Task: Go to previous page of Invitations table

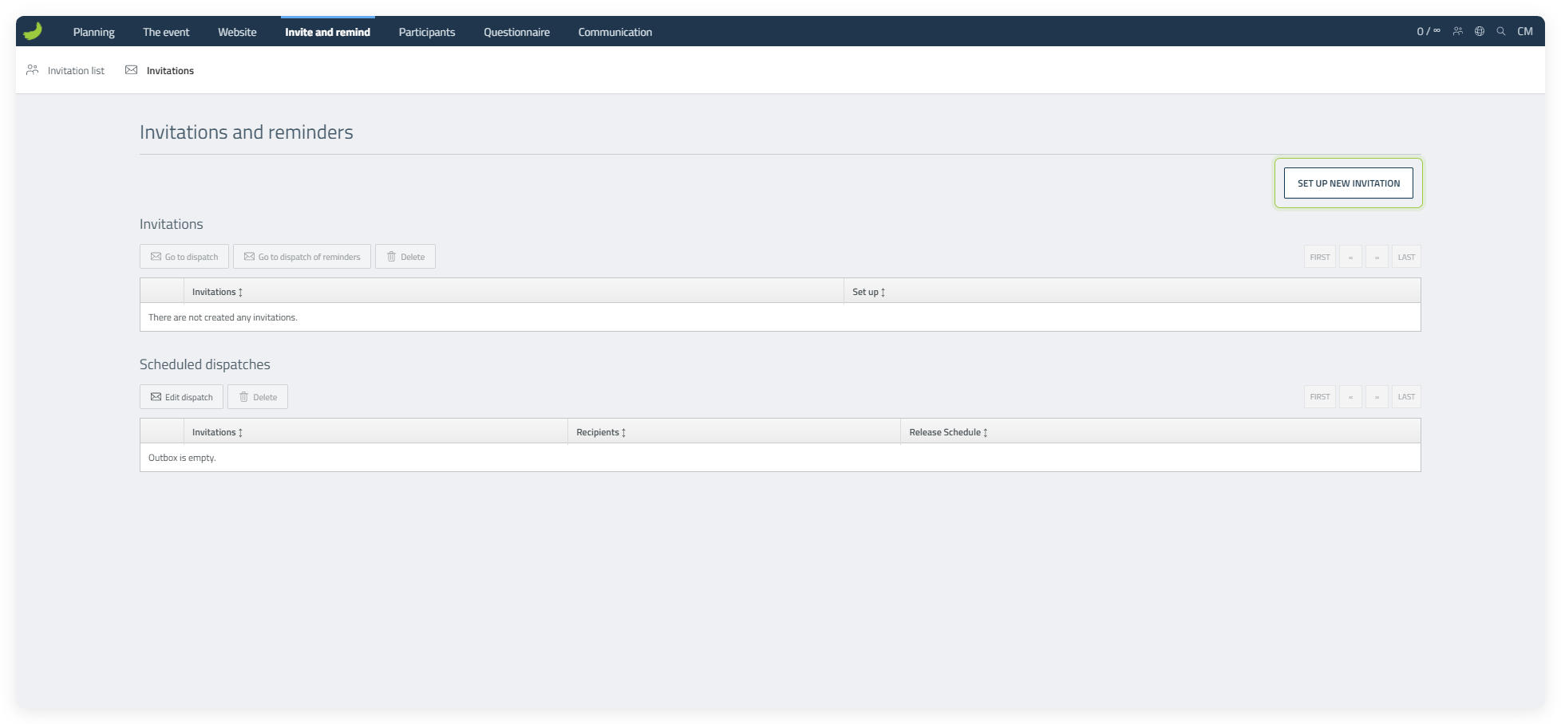Action: click(x=1350, y=257)
